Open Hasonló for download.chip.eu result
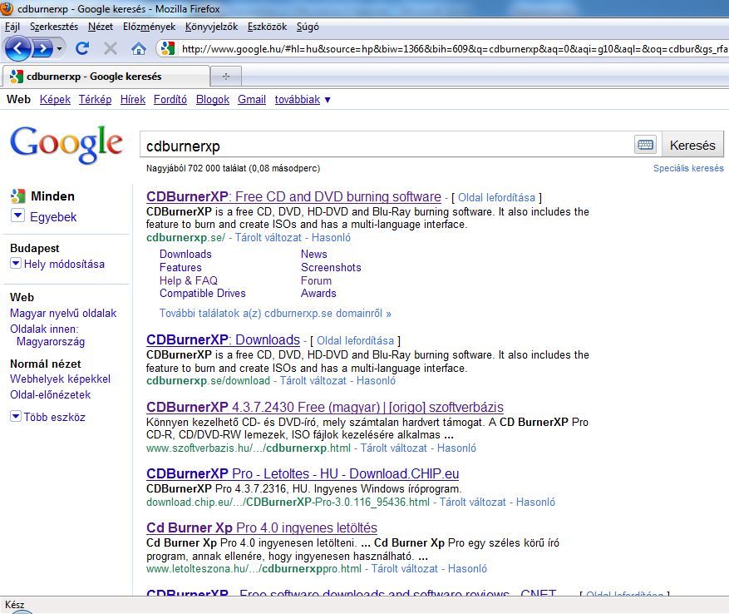 [535, 503]
